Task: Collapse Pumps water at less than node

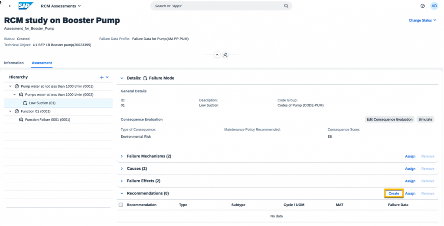Action: pos(15,95)
